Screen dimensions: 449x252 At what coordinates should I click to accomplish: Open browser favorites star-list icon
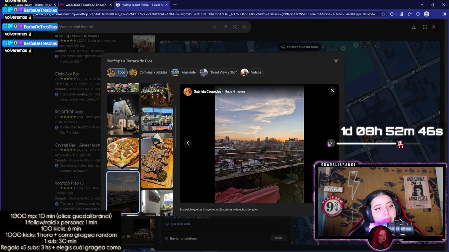[x=409, y=14]
